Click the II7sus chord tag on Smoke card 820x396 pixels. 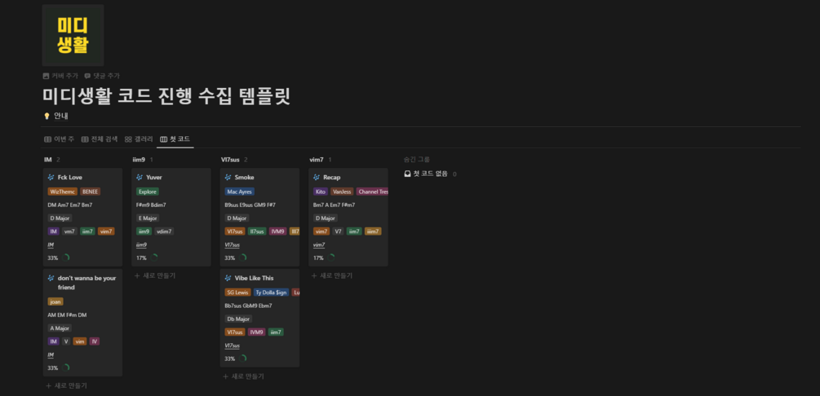tap(257, 231)
